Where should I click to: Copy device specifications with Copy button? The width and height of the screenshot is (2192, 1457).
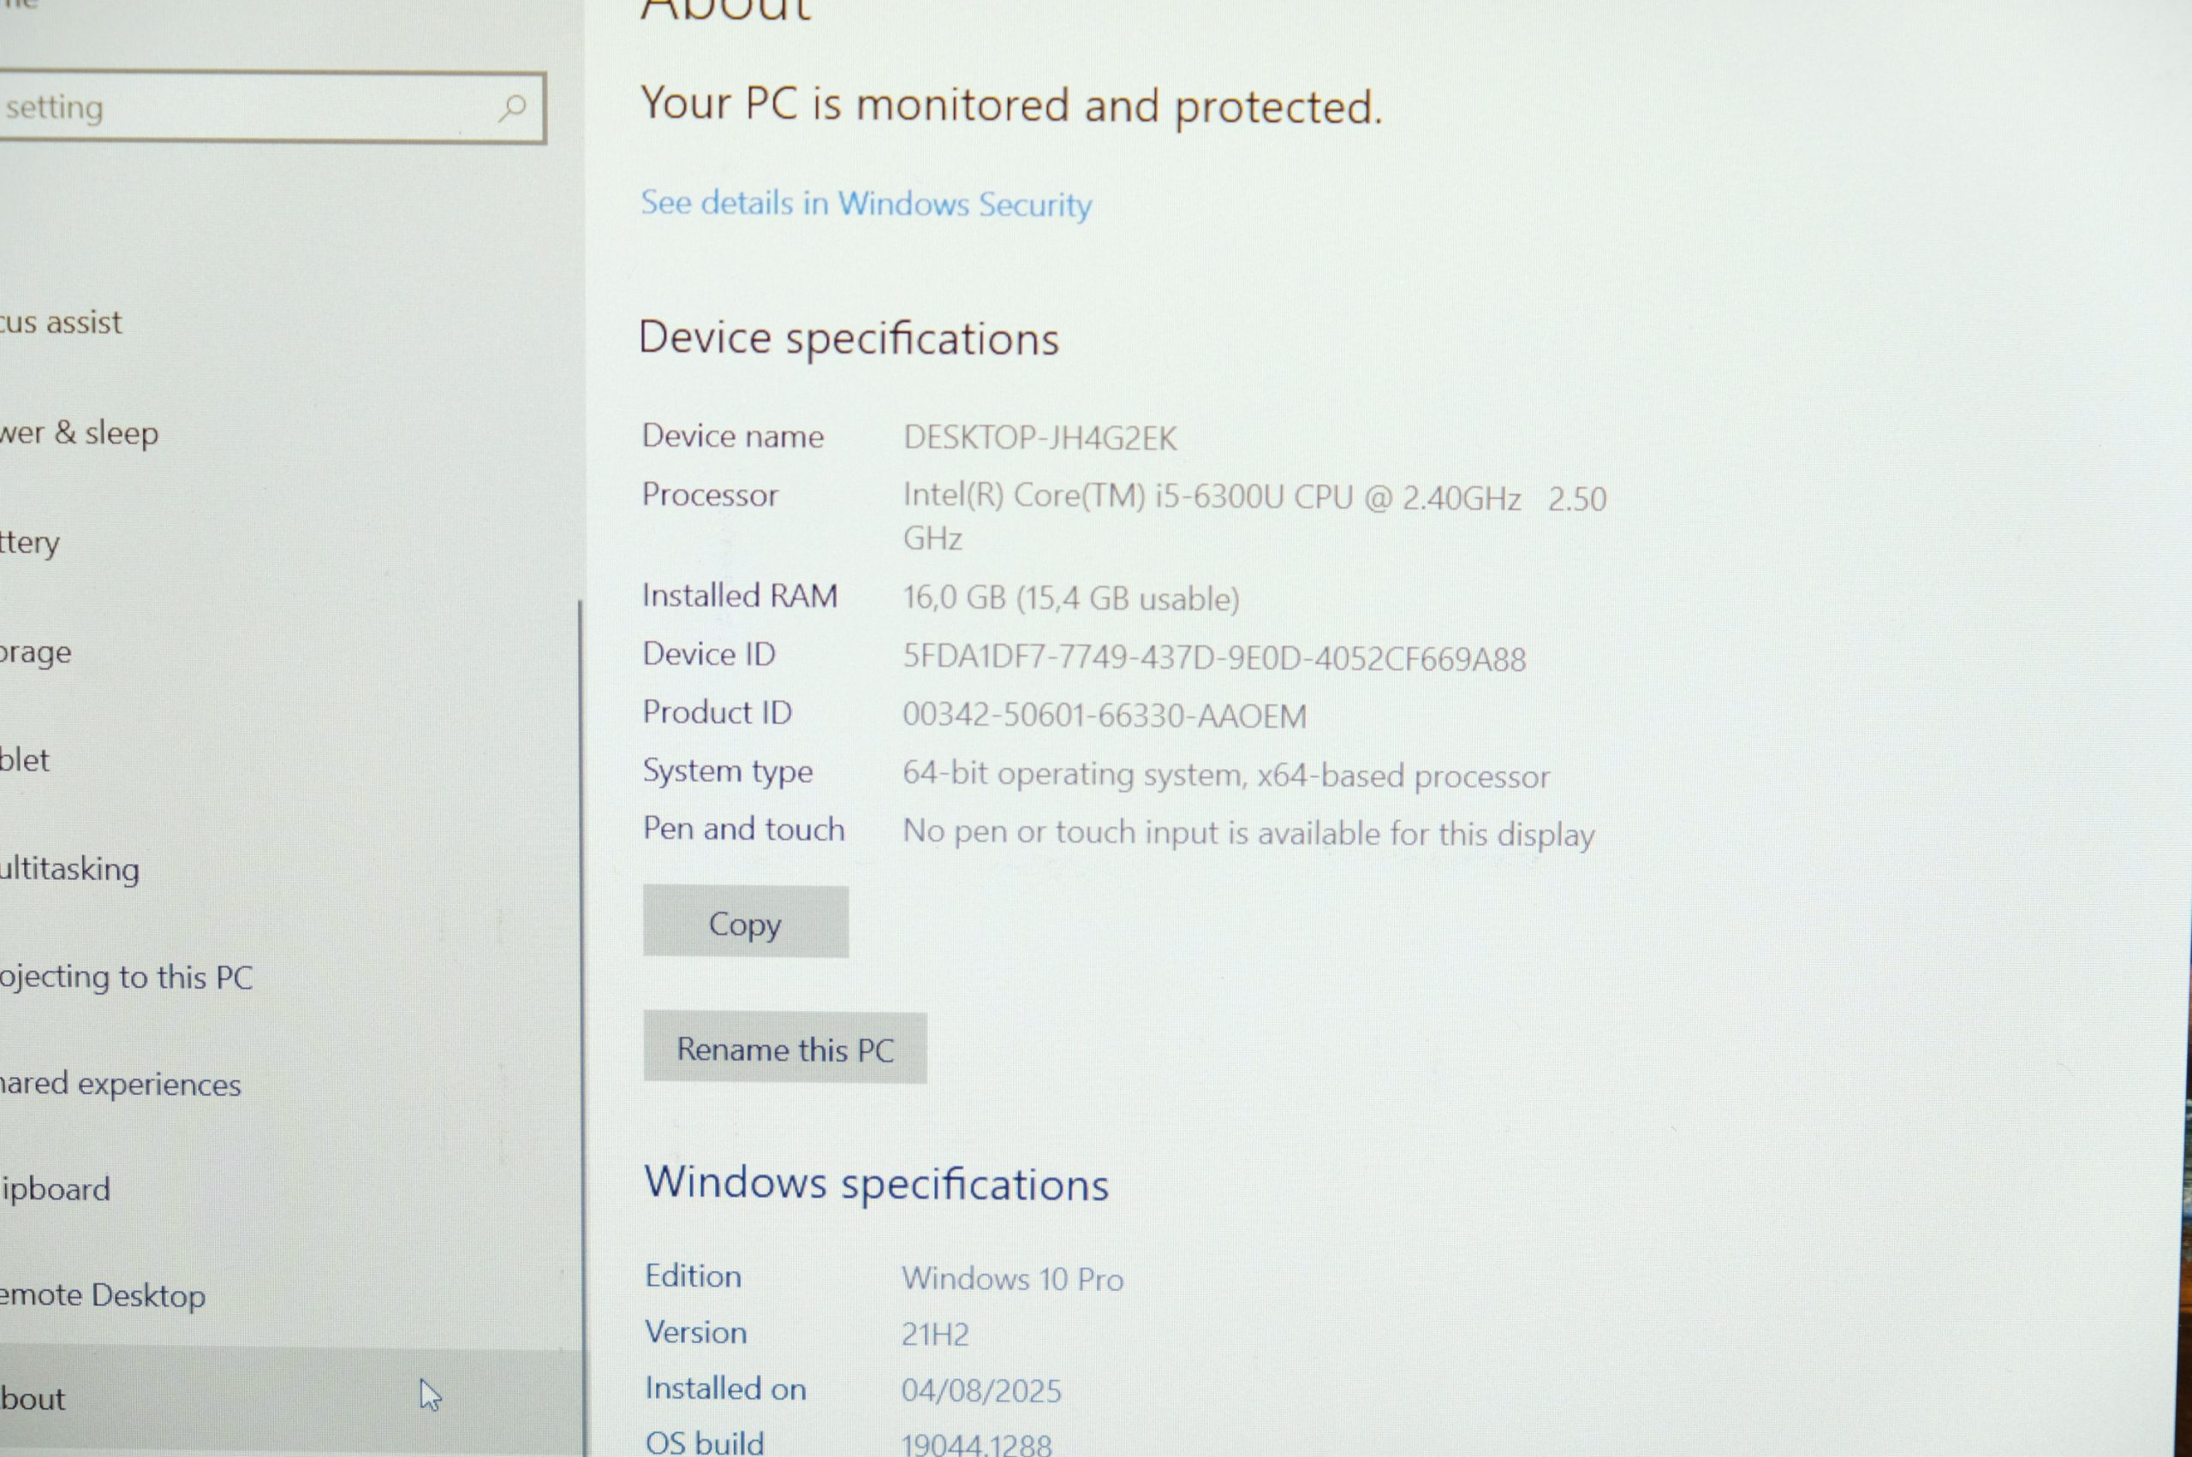point(745,922)
